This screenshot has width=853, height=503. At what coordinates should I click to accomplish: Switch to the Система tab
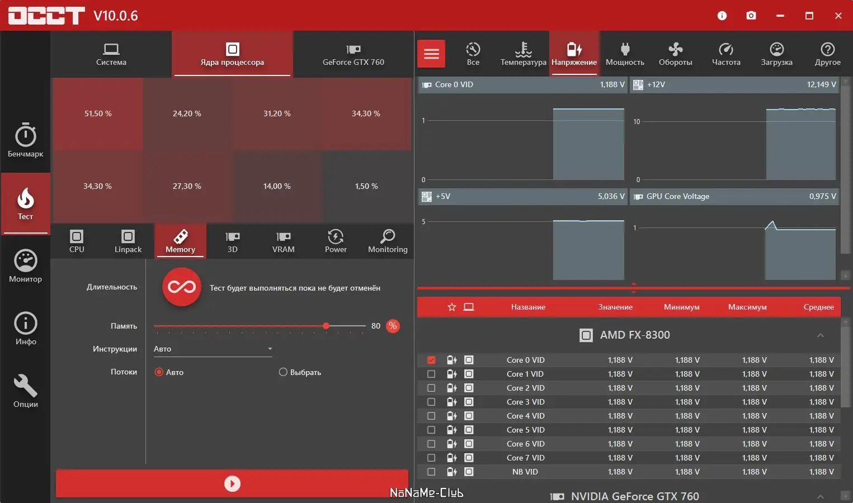(111, 54)
